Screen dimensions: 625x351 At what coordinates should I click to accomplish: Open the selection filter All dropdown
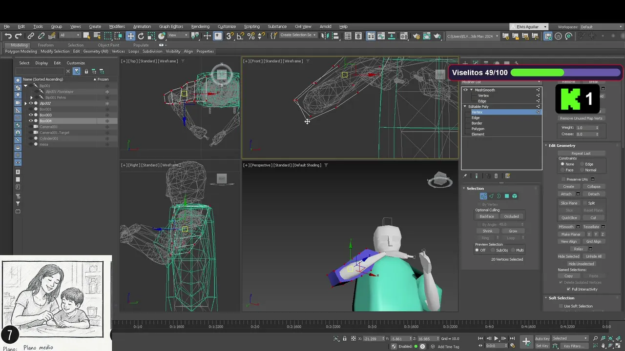pyautogui.click(x=69, y=36)
